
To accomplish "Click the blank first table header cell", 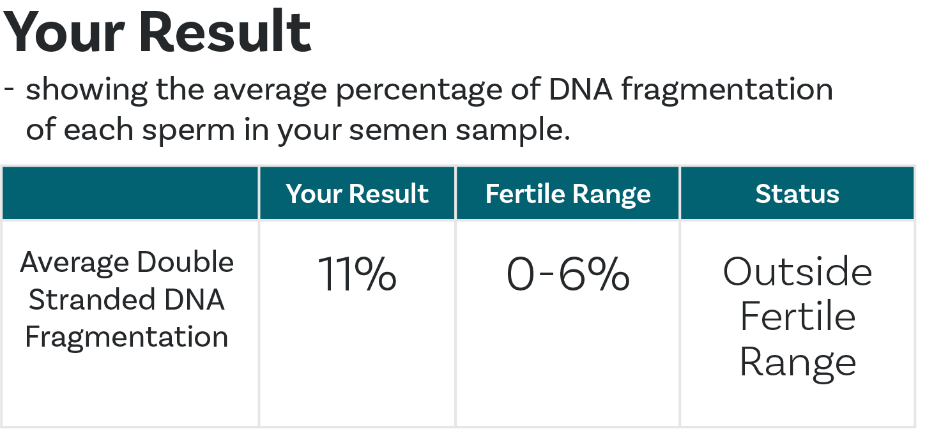I will (130, 193).
